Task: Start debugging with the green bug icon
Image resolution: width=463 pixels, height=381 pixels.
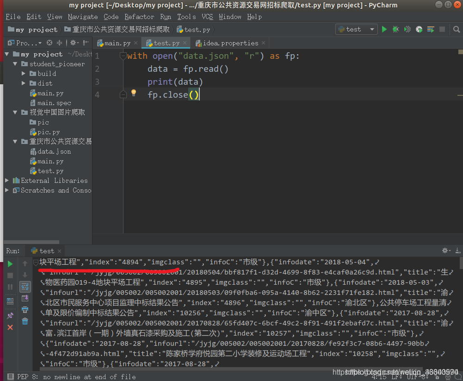Action: point(395,29)
